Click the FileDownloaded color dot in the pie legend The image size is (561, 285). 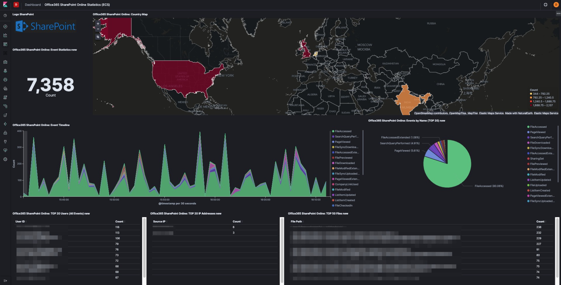click(x=528, y=143)
